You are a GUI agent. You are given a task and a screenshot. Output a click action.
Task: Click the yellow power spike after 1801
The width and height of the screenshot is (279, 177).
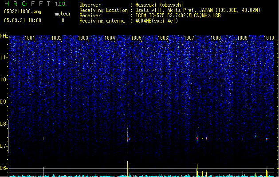43,172
